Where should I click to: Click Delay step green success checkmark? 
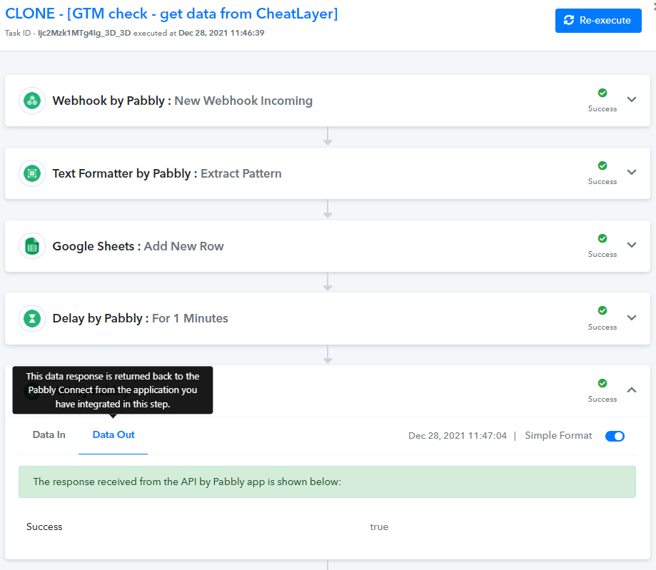602,310
